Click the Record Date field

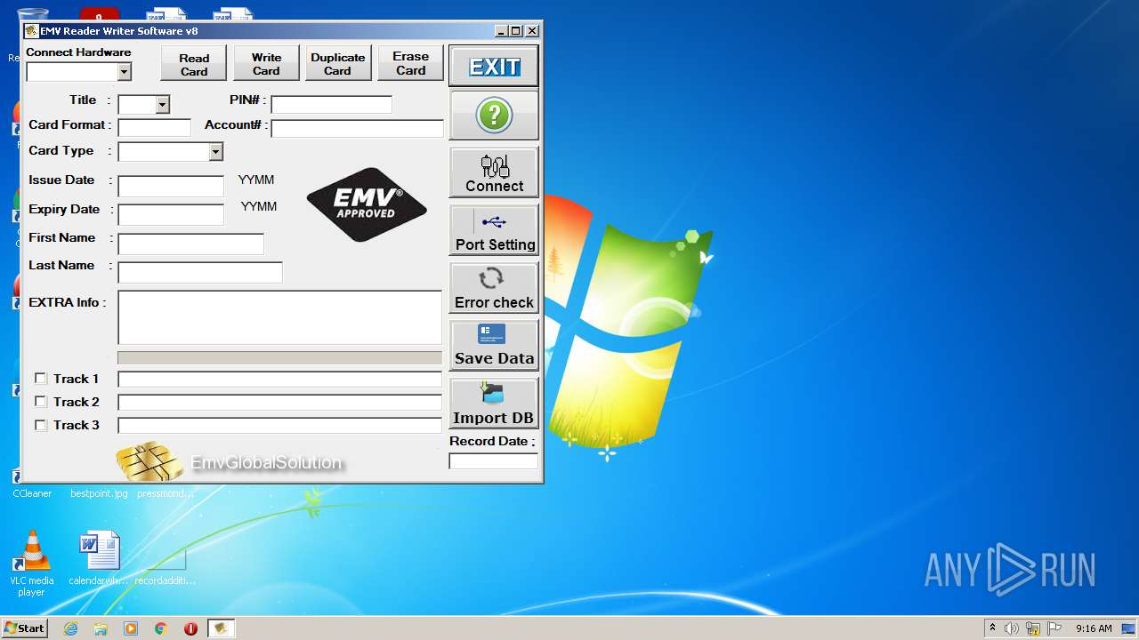[x=493, y=461]
